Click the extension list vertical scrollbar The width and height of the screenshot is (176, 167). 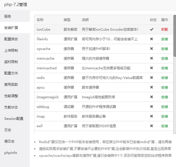pyautogui.click(x=175, y=36)
